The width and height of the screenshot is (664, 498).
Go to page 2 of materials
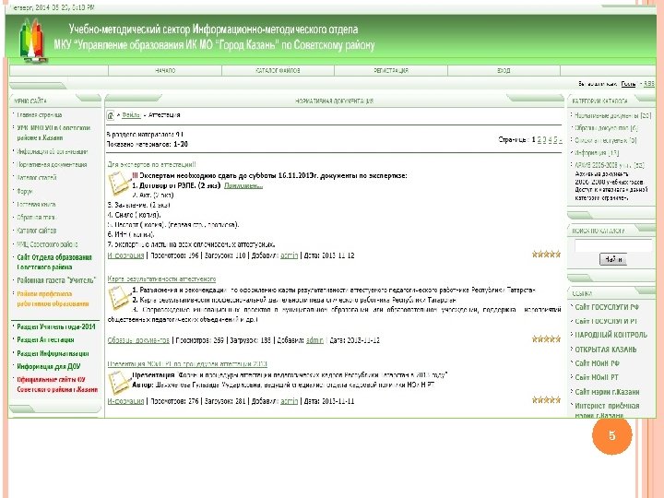coord(539,140)
